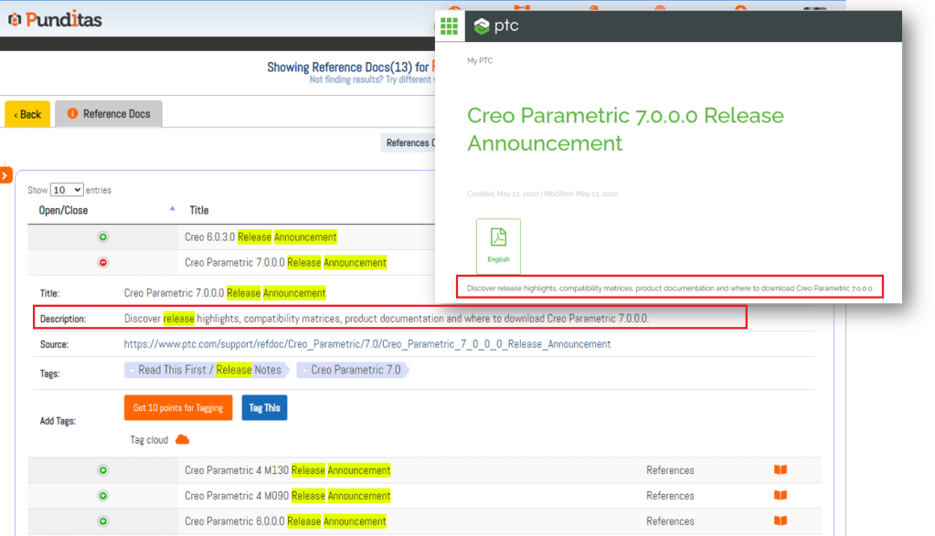935x536 pixels.
Task: Expand the Creo Parametric 4 M090 row
Action: pos(103,497)
